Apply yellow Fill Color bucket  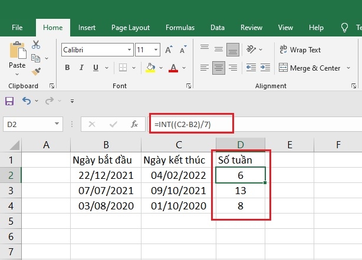(x=150, y=68)
